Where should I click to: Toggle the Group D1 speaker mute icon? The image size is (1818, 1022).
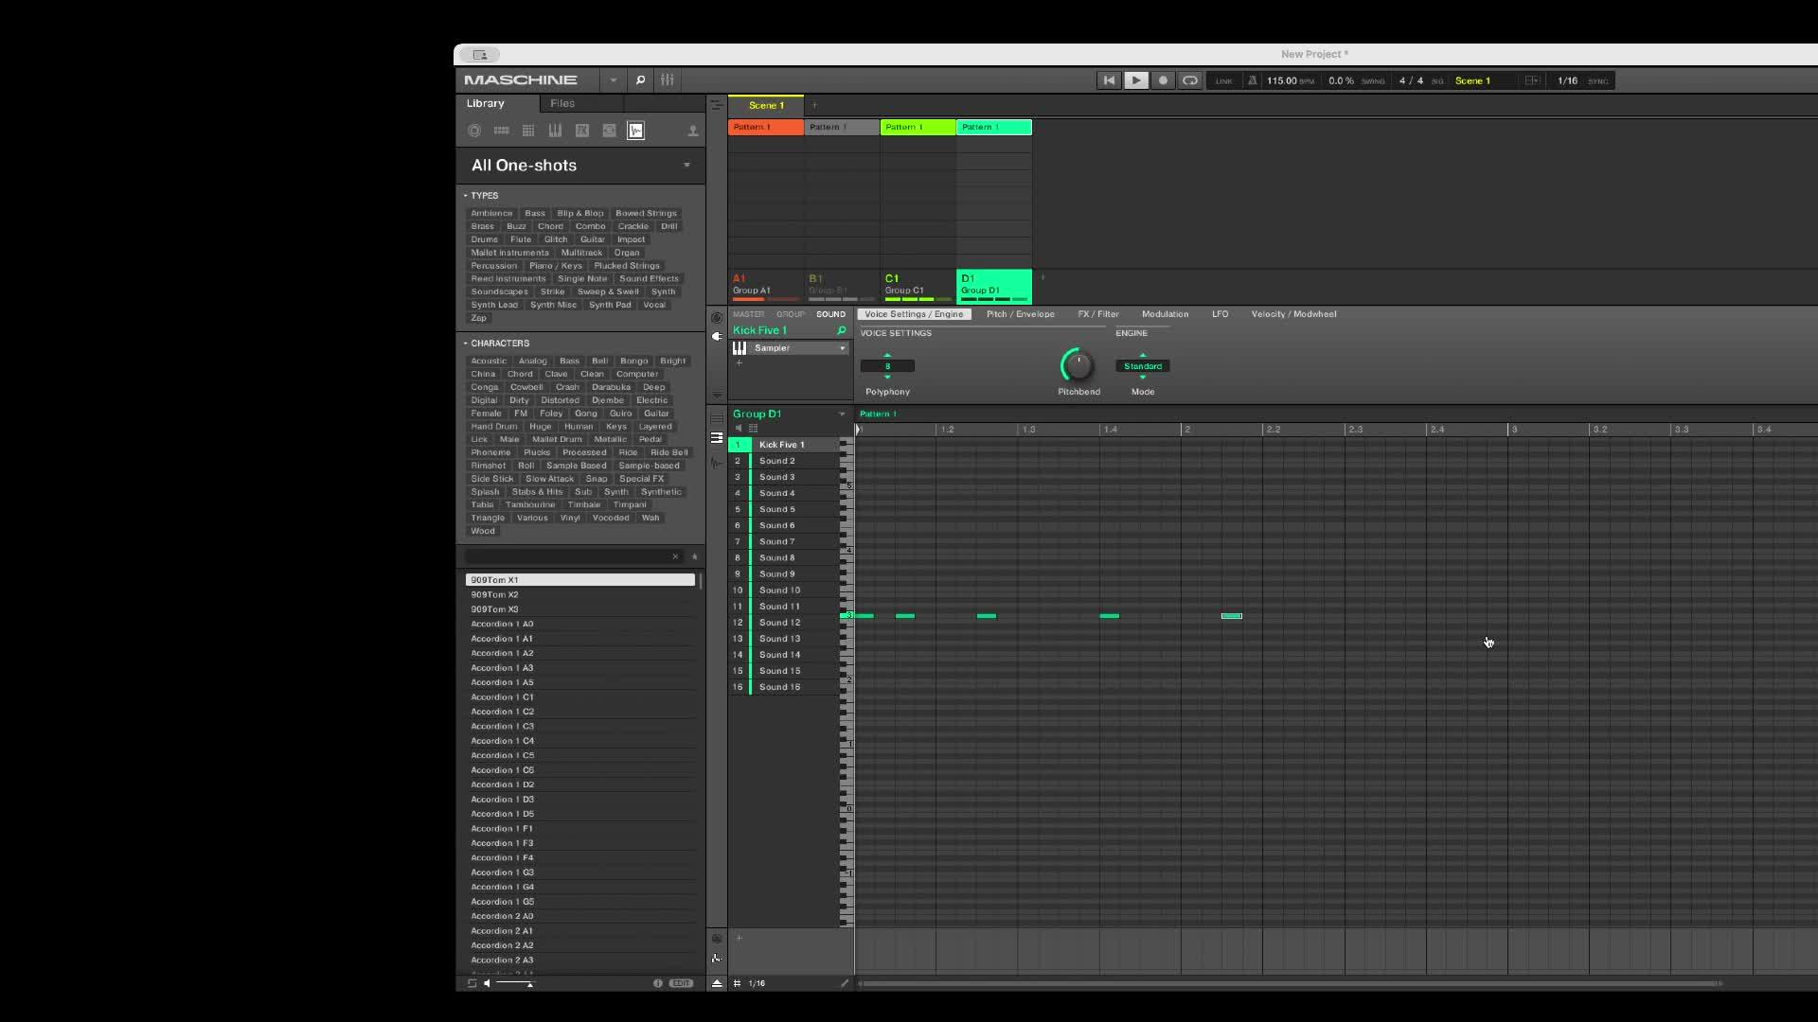(x=740, y=429)
